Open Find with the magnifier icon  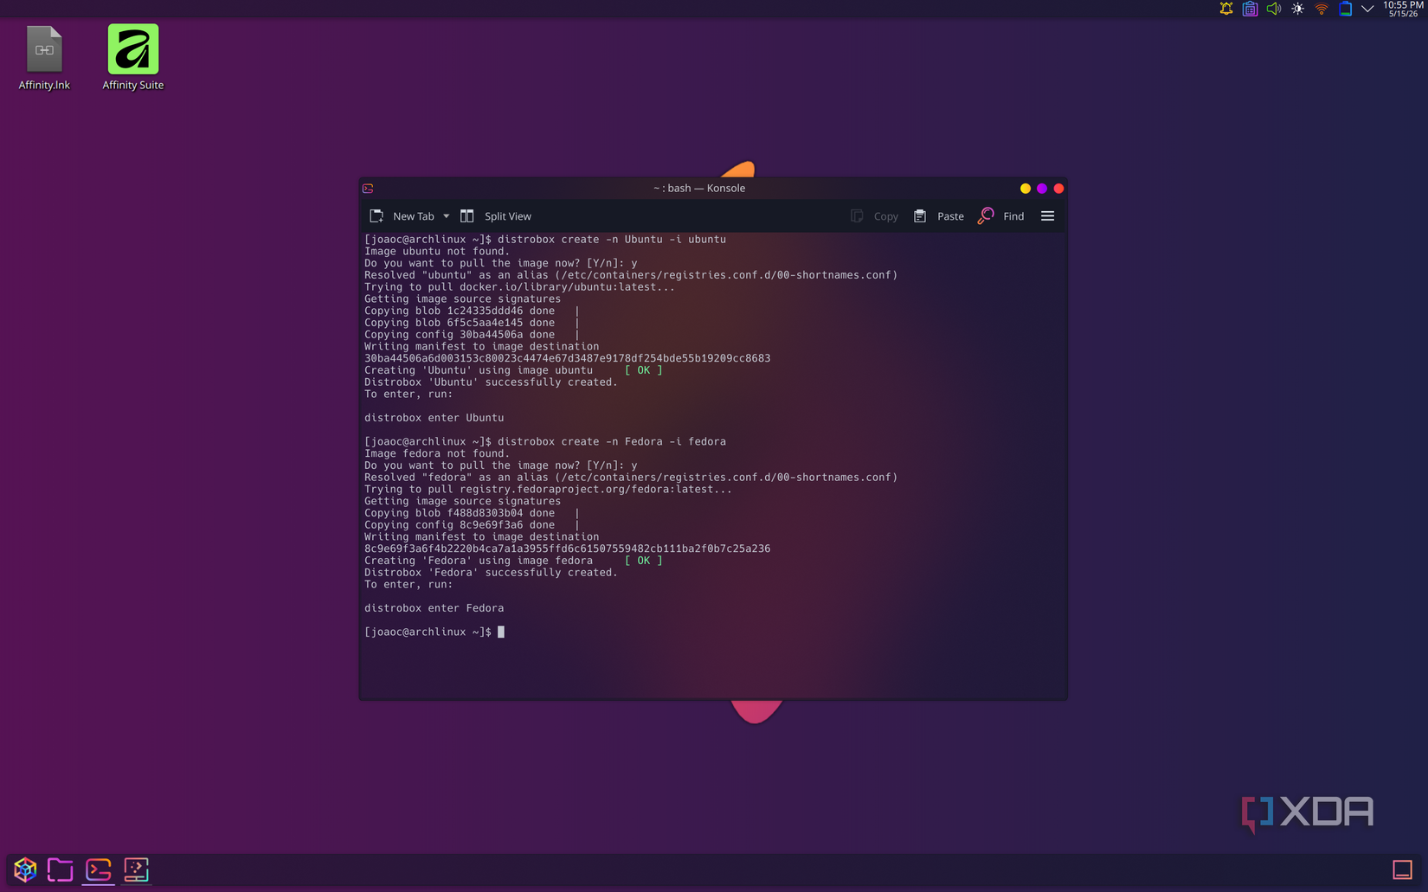click(x=986, y=216)
